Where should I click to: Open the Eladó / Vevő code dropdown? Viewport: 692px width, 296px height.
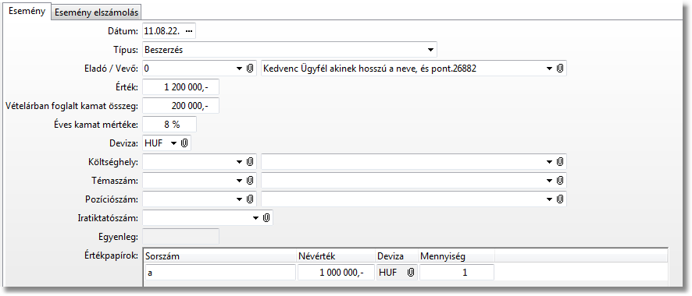[240, 69]
